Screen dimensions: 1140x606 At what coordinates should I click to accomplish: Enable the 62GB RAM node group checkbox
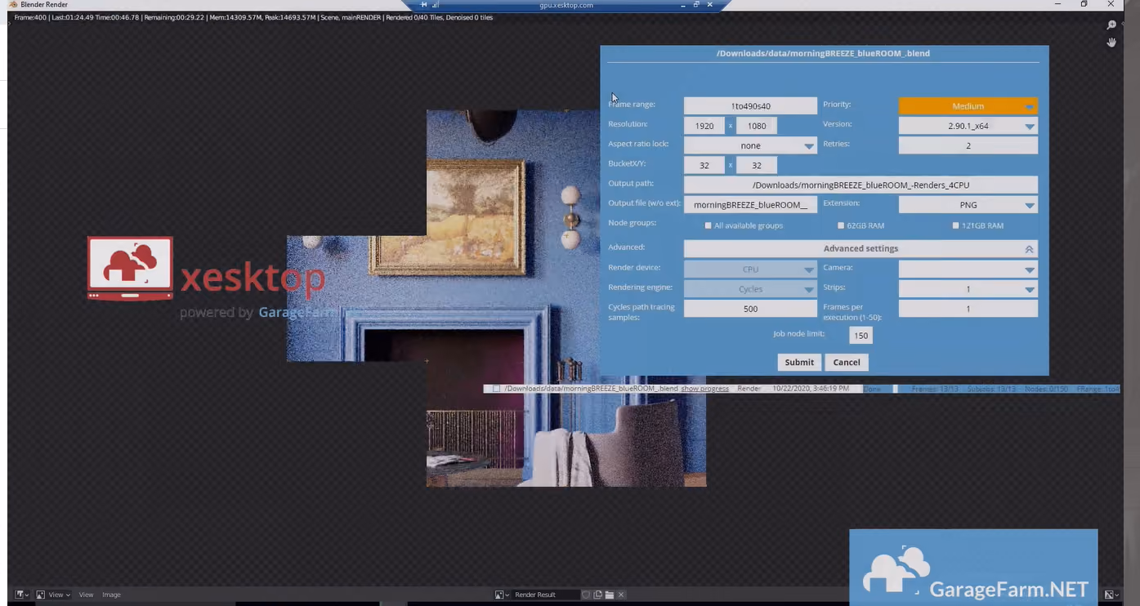(x=841, y=225)
